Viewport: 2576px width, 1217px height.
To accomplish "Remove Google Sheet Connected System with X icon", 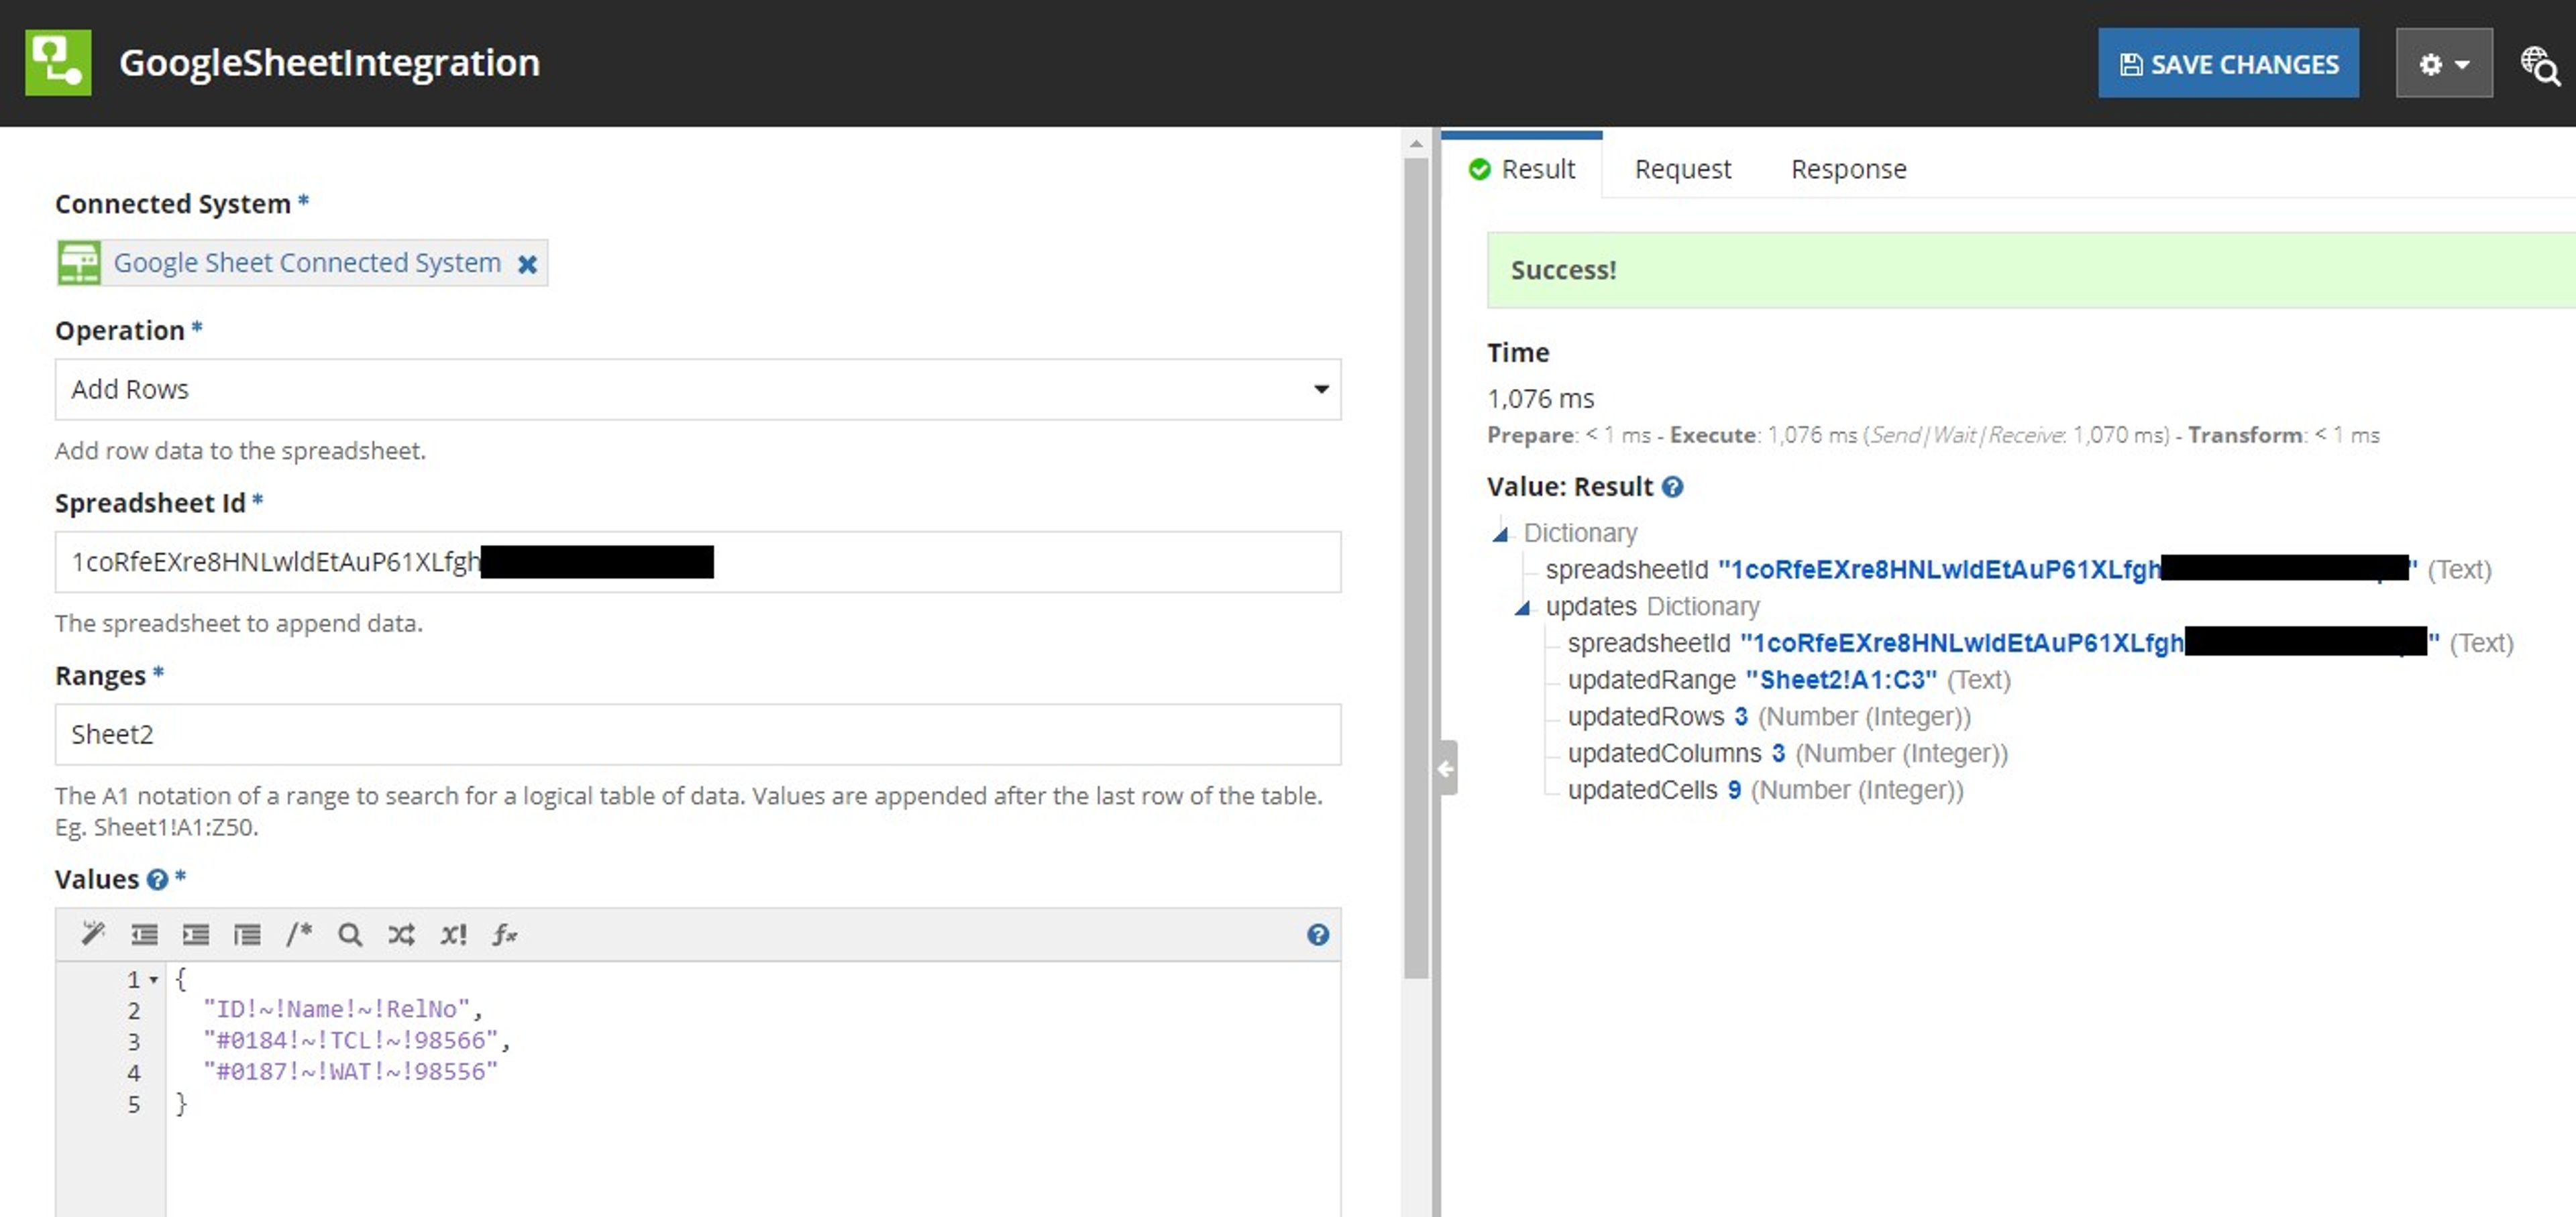I will tap(527, 264).
